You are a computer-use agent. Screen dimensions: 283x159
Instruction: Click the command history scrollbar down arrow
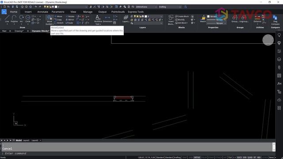(274, 150)
